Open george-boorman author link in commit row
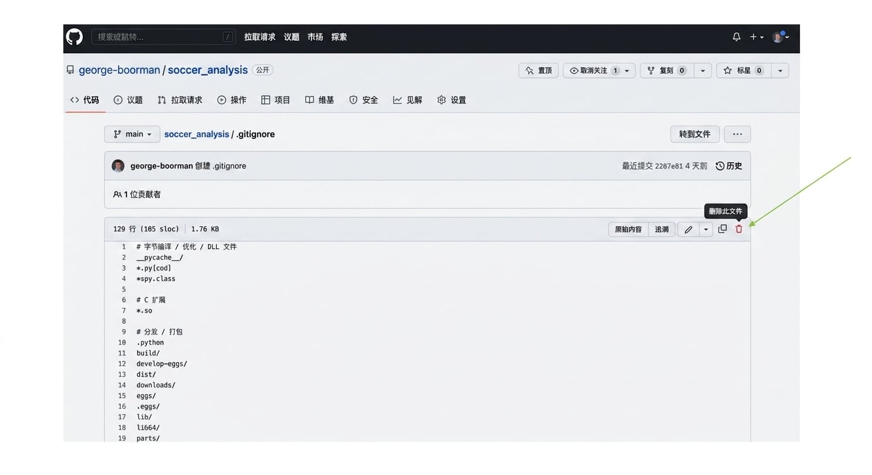 [162, 166]
